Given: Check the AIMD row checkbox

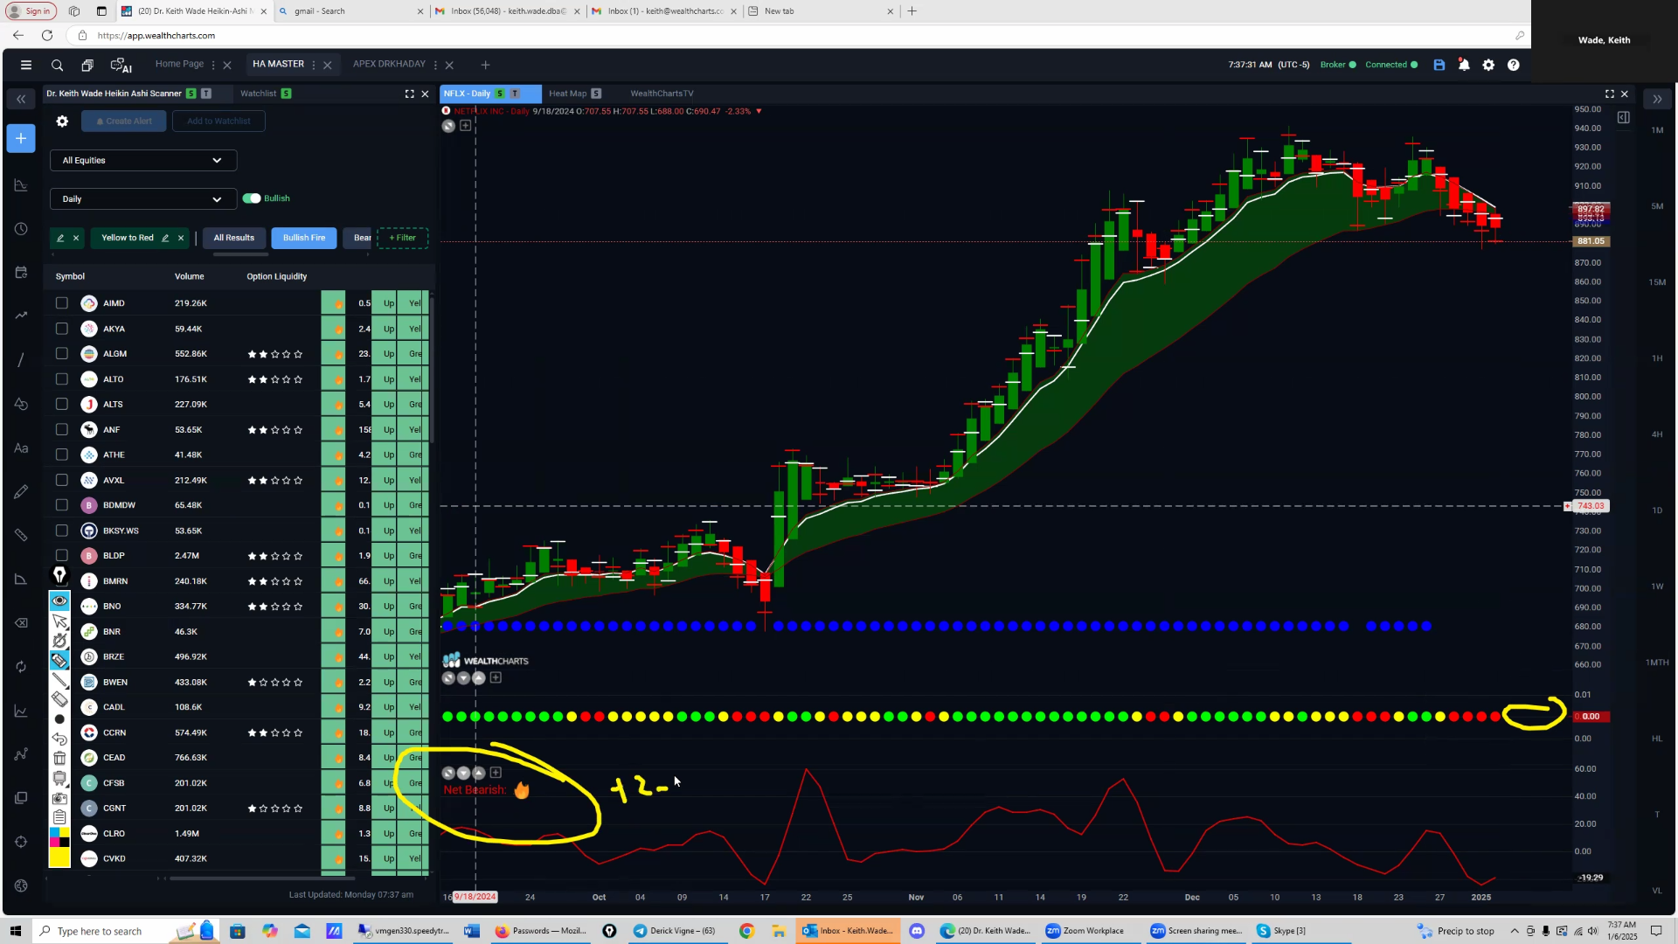Looking at the screenshot, I should (x=61, y=303).
